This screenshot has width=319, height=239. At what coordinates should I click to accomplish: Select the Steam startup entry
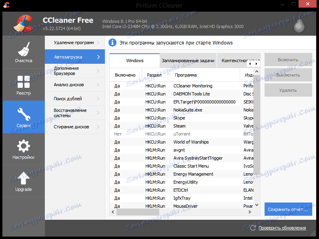pyautogui.click(x=182, y=126)
